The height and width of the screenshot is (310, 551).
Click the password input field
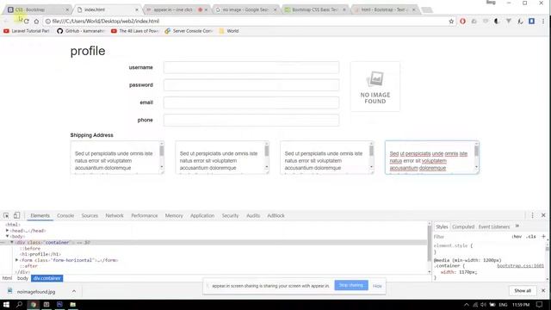[251, 84]
